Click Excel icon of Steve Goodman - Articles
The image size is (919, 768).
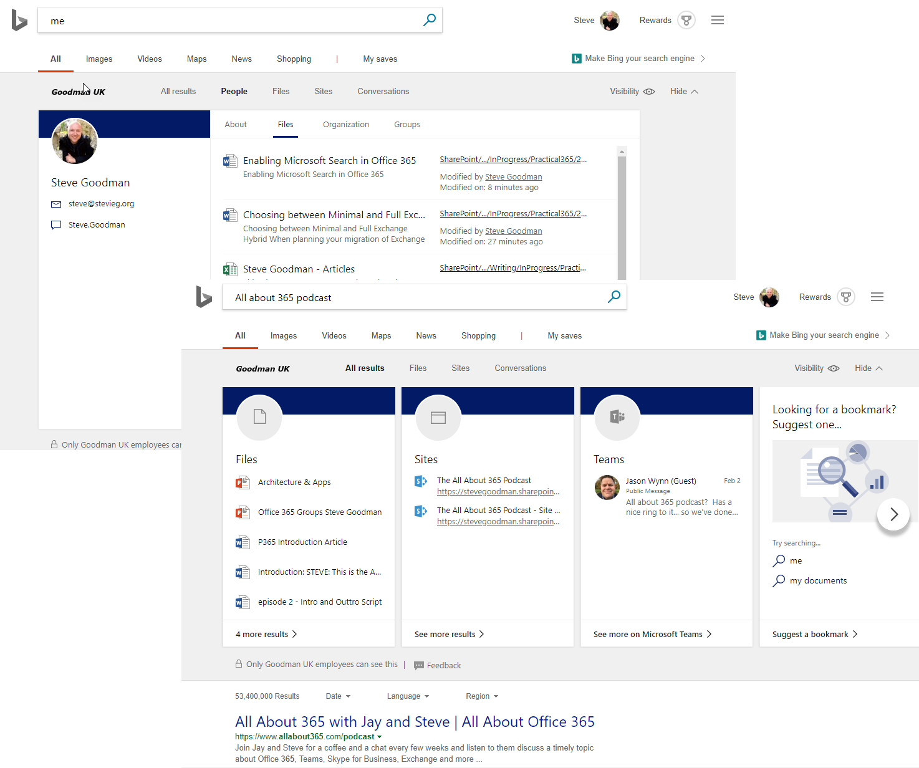[230, 269]
